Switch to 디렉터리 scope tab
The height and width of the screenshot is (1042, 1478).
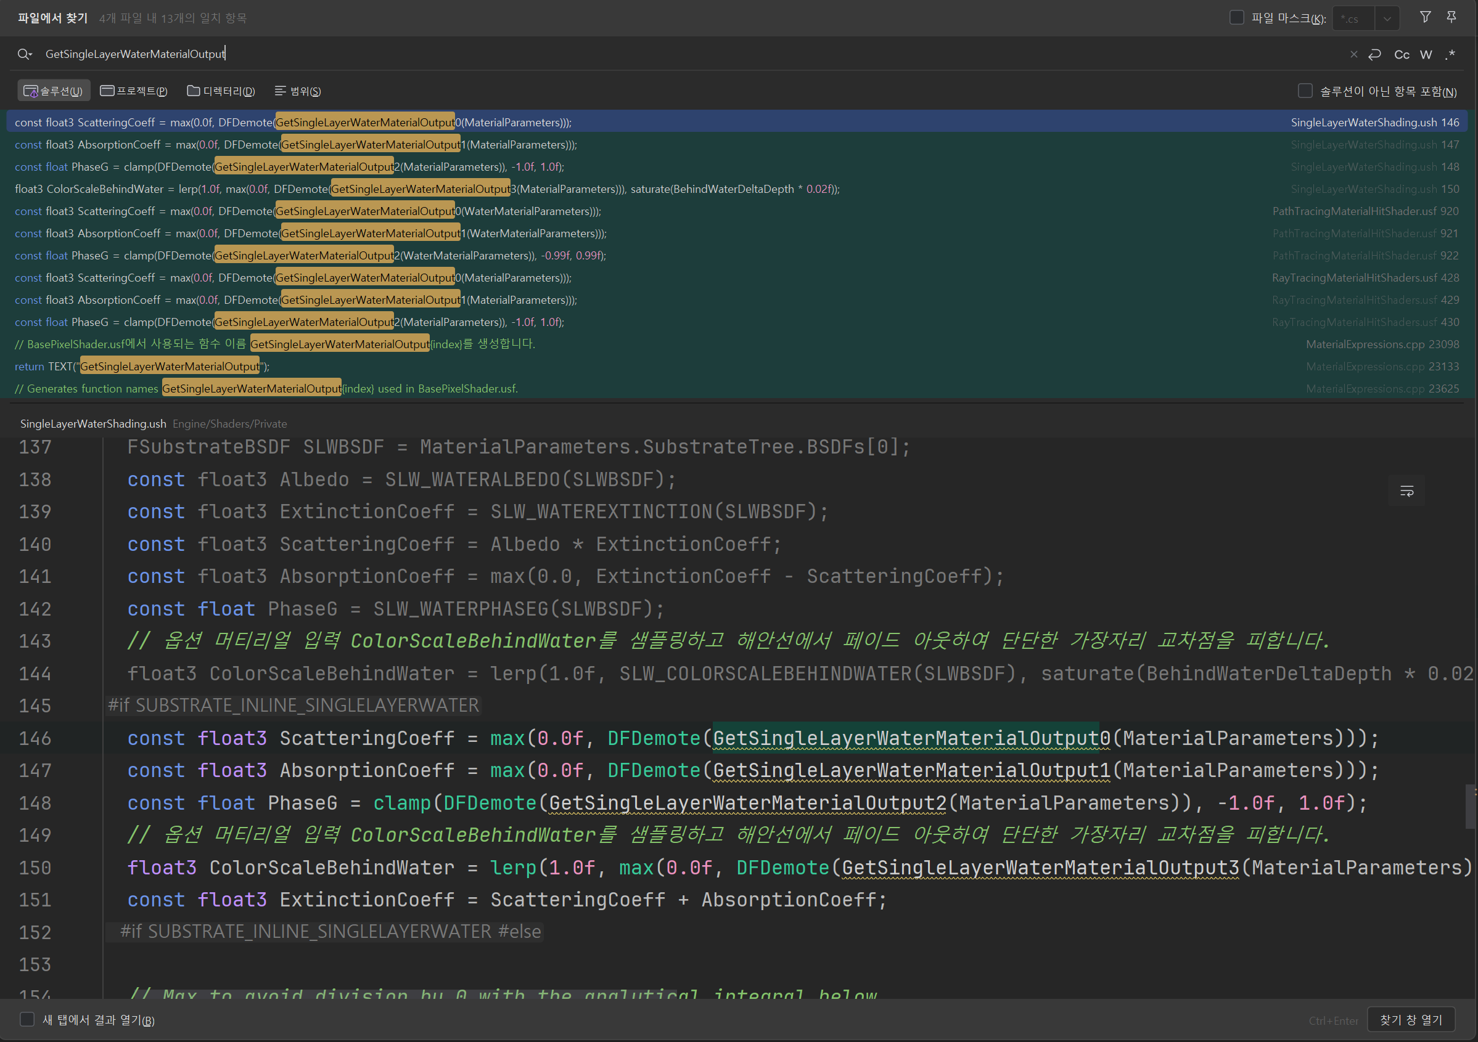tap(221, 91)
